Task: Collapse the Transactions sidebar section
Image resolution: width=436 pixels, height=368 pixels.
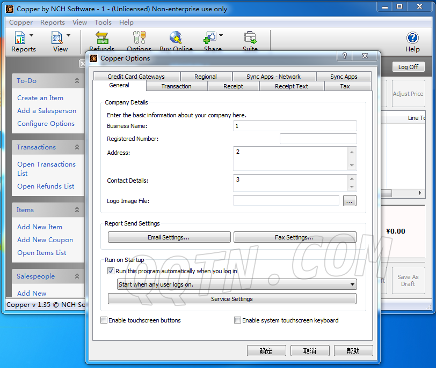Action: [x=77, y=147]
